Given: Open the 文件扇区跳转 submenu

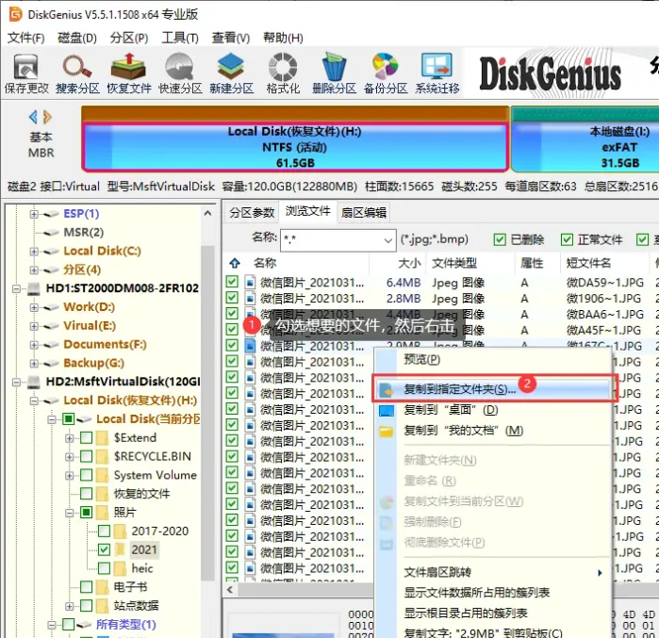Looking at the screenshot, I should coord(493,572).
